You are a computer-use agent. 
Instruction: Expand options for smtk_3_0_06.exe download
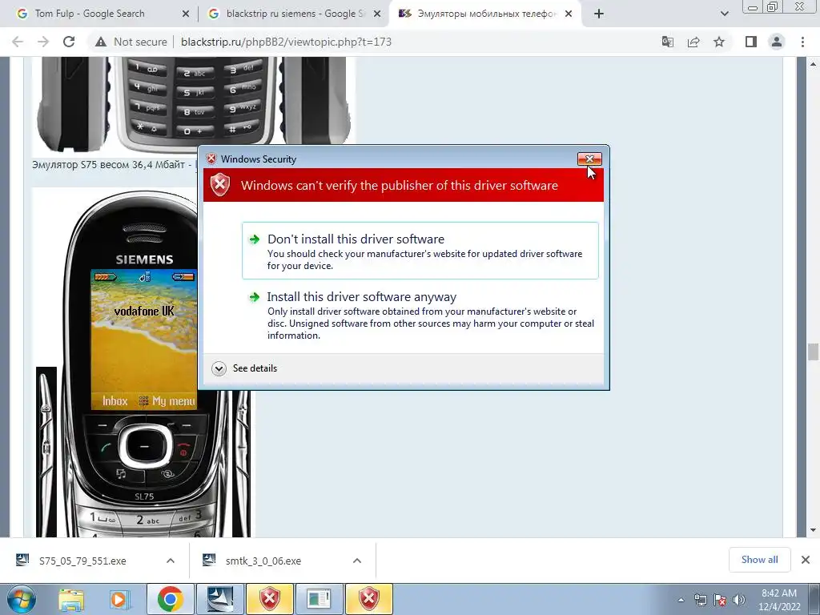click(x=357, y=561)
